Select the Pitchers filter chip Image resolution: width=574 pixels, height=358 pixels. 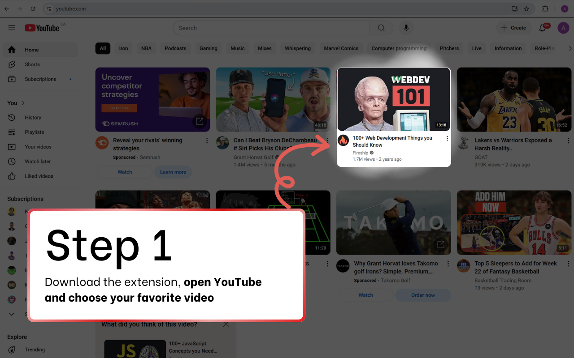click(x=449, y=48)
